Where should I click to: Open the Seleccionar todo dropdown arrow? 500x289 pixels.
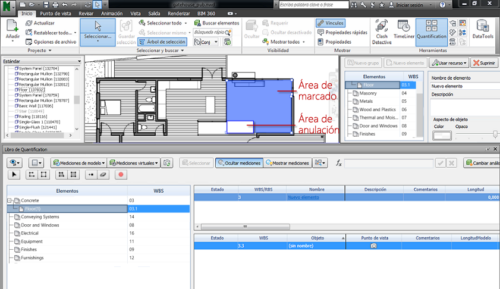coord(185,23)
